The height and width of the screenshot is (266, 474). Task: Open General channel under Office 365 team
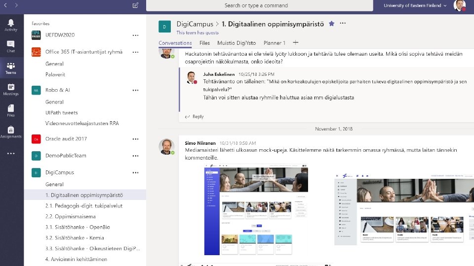click(54, 64)
